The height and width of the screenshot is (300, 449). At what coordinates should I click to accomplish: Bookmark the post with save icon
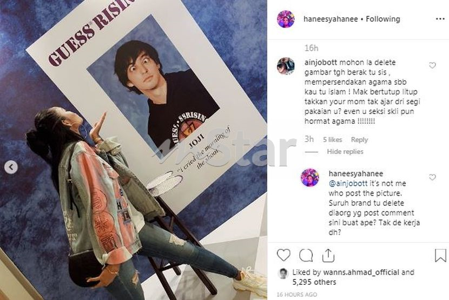(440, 255)
